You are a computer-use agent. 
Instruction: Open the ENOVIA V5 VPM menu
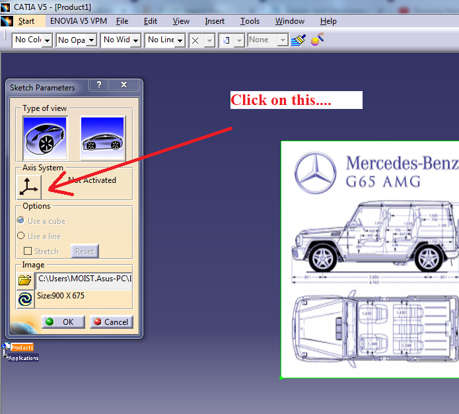tap(79, 21)
